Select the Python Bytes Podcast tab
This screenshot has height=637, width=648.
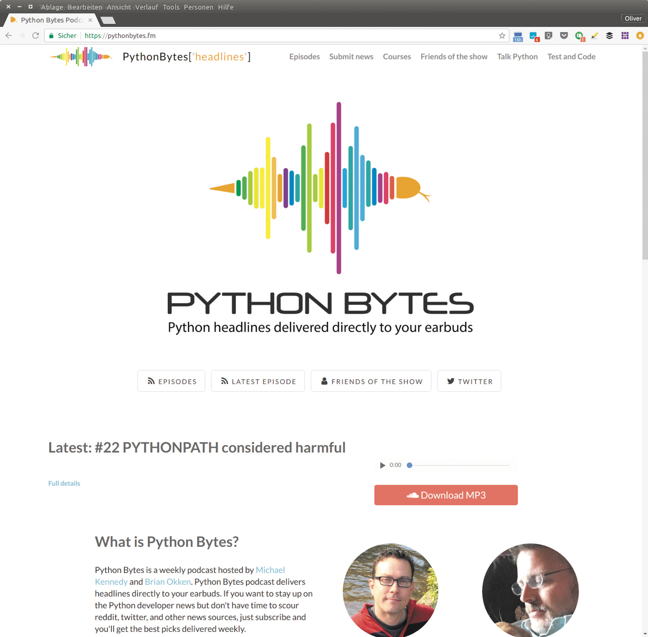(51, 20)
